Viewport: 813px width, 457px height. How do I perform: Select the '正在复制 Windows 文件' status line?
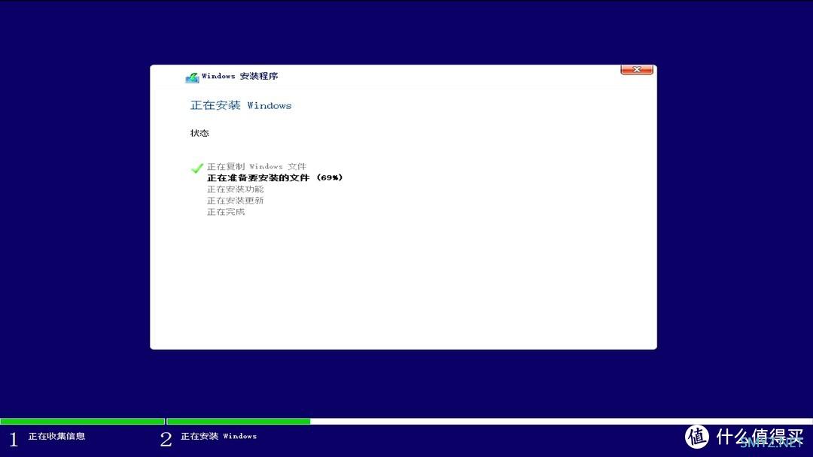[257, 167]
